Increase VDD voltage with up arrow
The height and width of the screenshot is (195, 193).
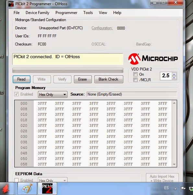click(174, 74)
